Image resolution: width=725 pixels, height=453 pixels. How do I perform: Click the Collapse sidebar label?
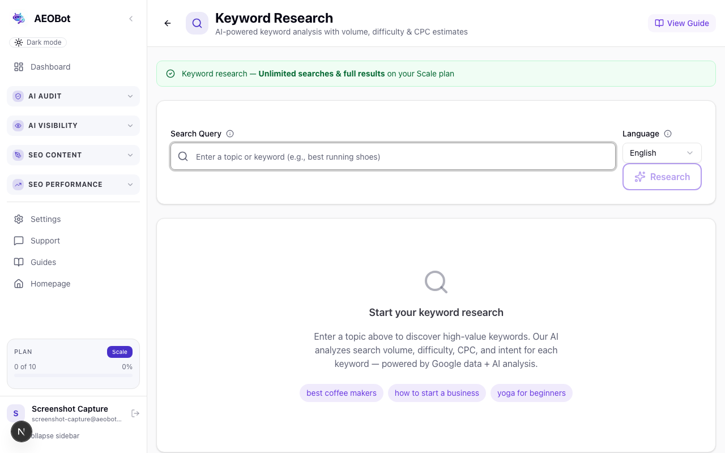55,436
